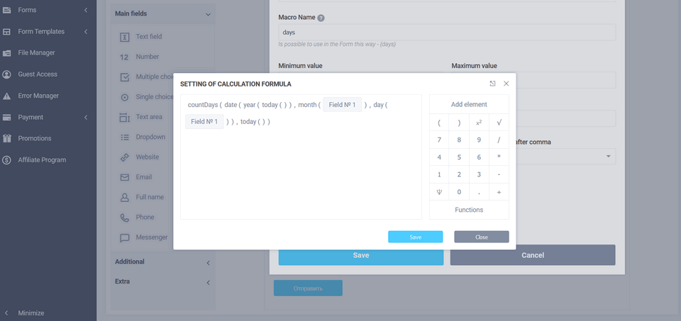Viewport: 681px width, 321px height.
Task: Click the Multiple choice checkbox icon
Action: [x=125, y=77]
